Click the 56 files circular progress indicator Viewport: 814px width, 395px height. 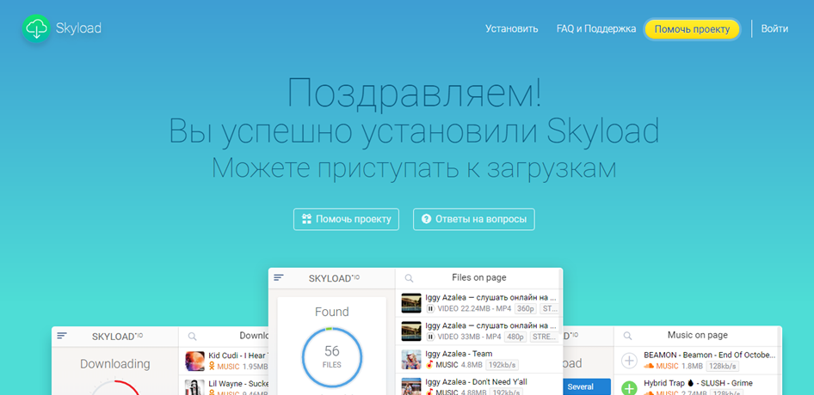click(x=331, y=358)
